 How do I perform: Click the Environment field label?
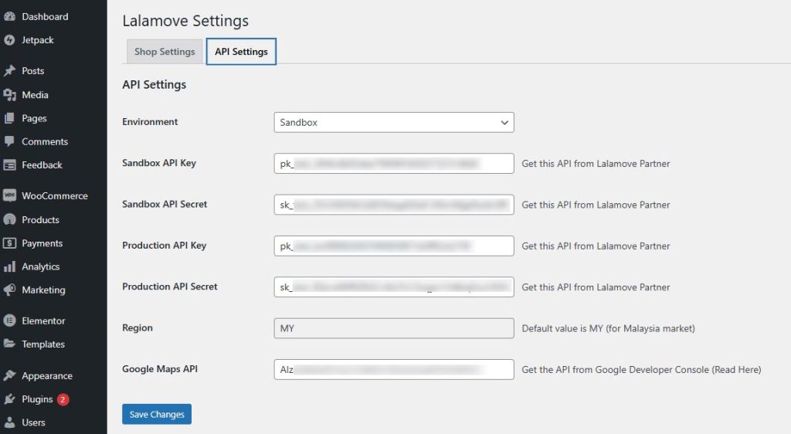(x=150, y=121)
